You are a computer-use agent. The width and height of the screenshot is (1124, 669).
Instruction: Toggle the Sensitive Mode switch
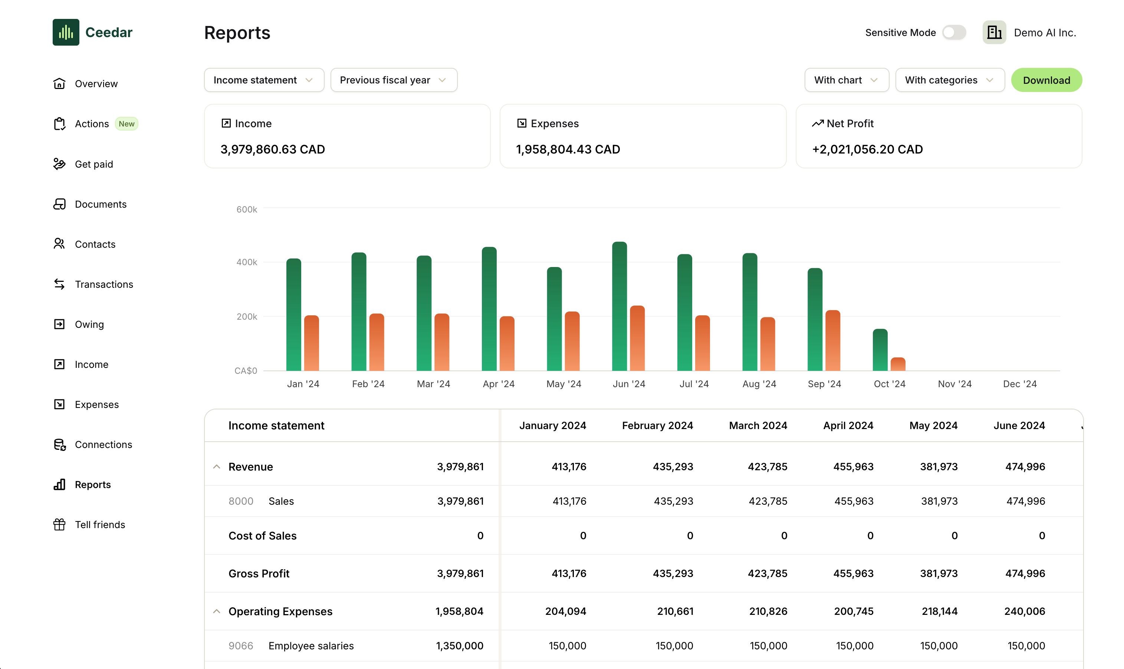[x=954, y=33]
